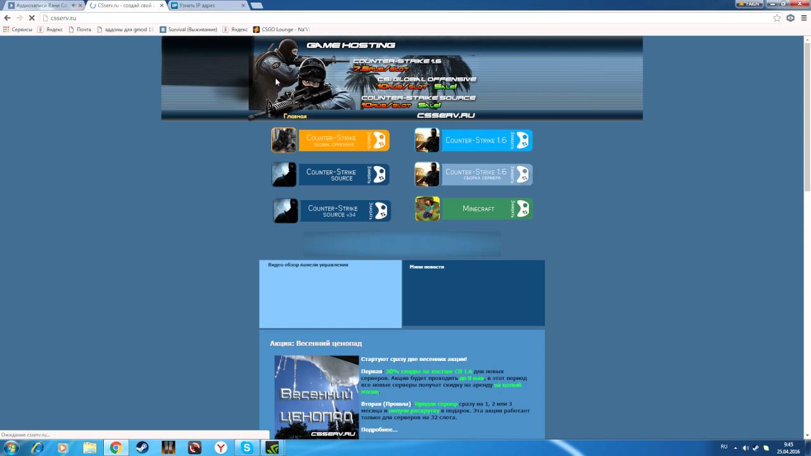Order a Counter-Strike Source server
The image size is (811, 456).
(344, 174)
